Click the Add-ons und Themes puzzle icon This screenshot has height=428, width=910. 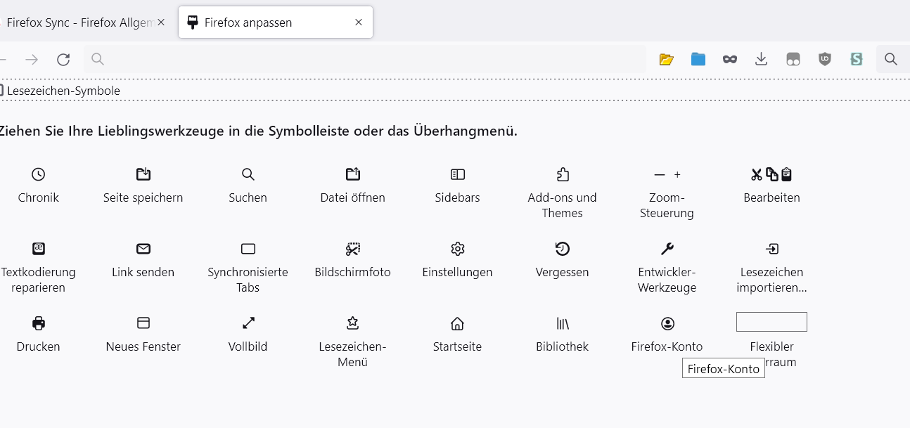tap(563, 174)
